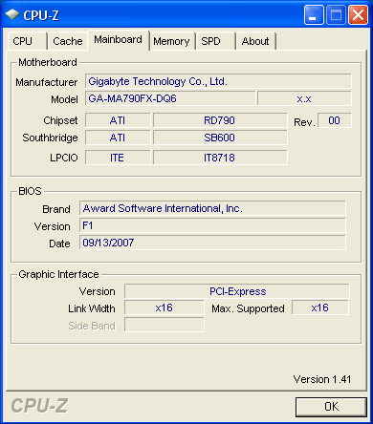Screen dimensions: 373x424
Task: Click the Chipset label
Action: point(60,120)
